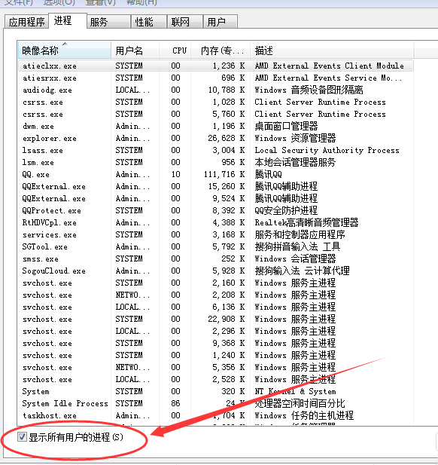This screenshot has width=438, height=465.
Task: Select the atiesrxx.exe process
Action: (x=216, y=78)
